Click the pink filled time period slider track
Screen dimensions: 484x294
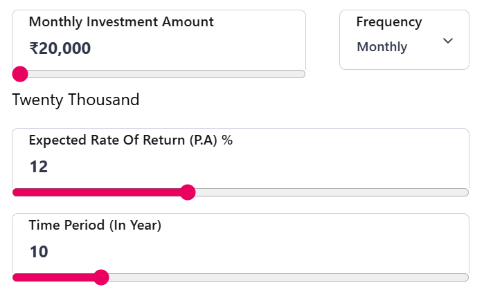[55, 277]
